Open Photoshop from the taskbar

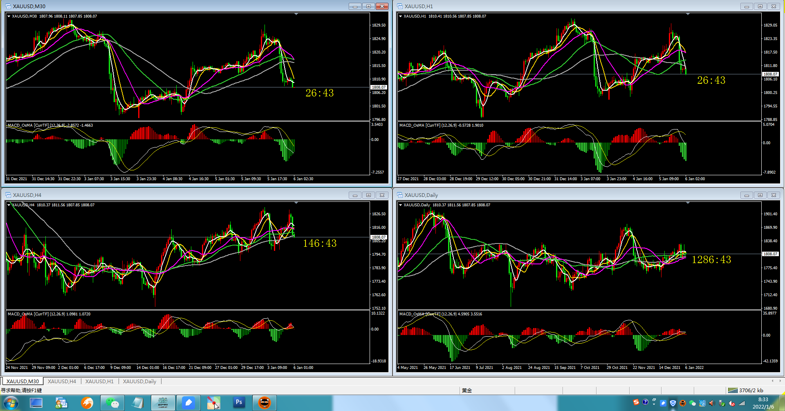tap(239, 403)
